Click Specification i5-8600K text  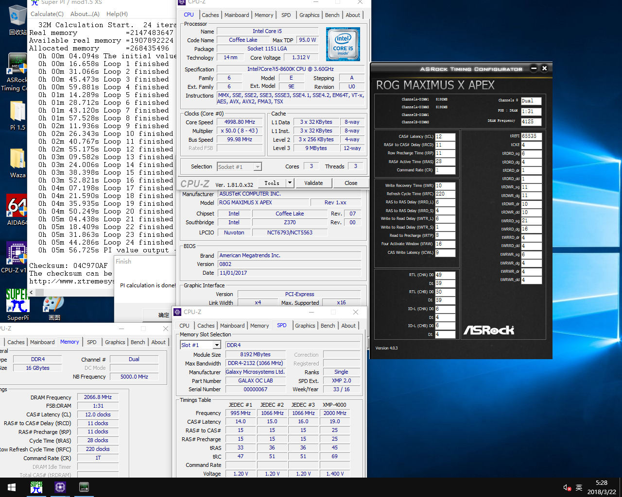pos(291,69)
